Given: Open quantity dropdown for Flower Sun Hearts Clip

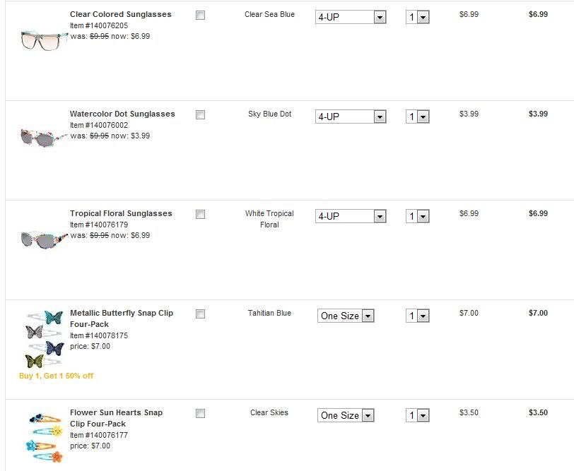Looking at the screenshot, I should tap(418, 415).
